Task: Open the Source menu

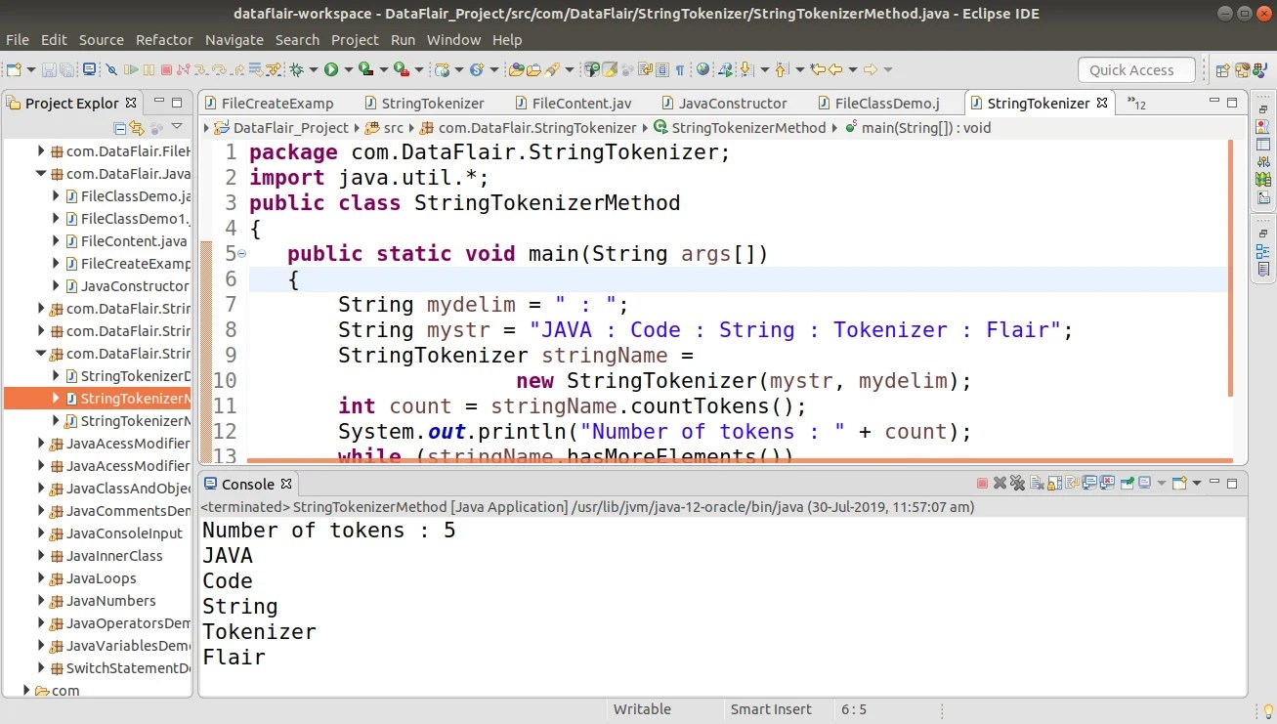Action: click(102, 39)
